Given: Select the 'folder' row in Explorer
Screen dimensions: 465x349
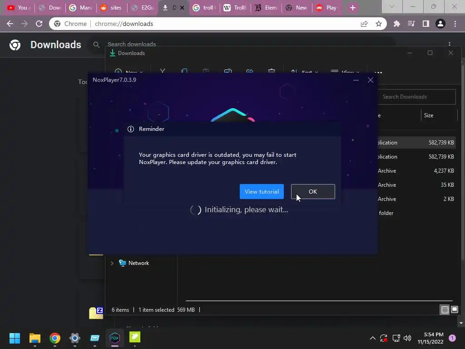Looking at the screenshot, I should coord(416,213).
